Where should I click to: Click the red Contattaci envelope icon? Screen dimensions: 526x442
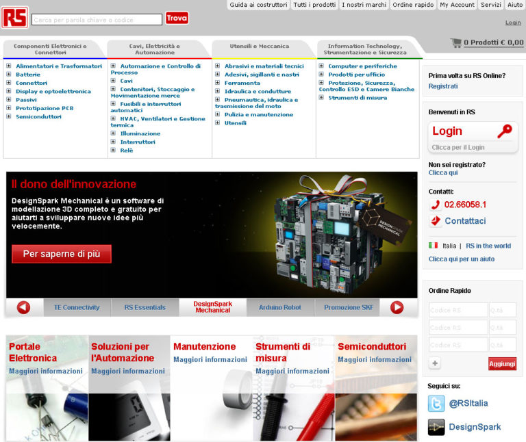[x=435, y=221]
